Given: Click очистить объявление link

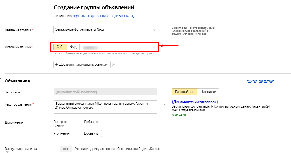Looking at the screenshot, I should pyautogui.click(x=260, y=81).
